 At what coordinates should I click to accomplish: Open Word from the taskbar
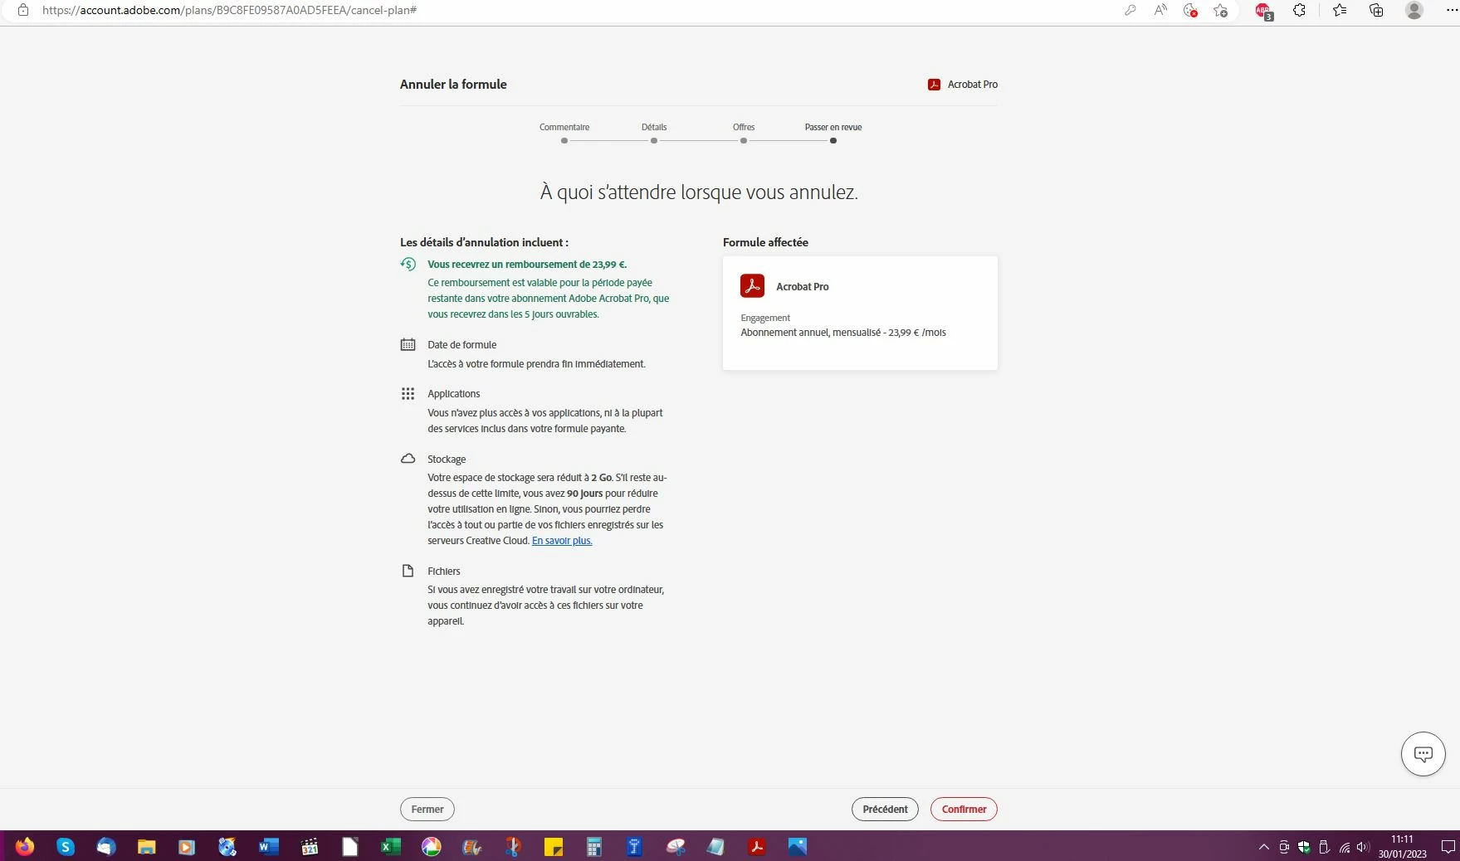268,847
